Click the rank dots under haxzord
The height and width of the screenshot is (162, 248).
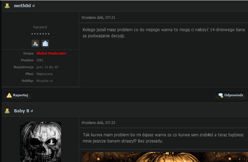point(40,34)
